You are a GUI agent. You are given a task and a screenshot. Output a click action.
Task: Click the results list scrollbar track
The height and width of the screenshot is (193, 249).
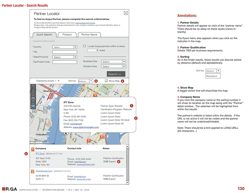click(128, 164)
